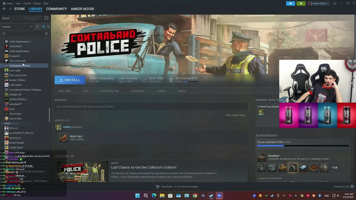356x200 pixels.
Task: Open the Games menu
Action: 37,3
